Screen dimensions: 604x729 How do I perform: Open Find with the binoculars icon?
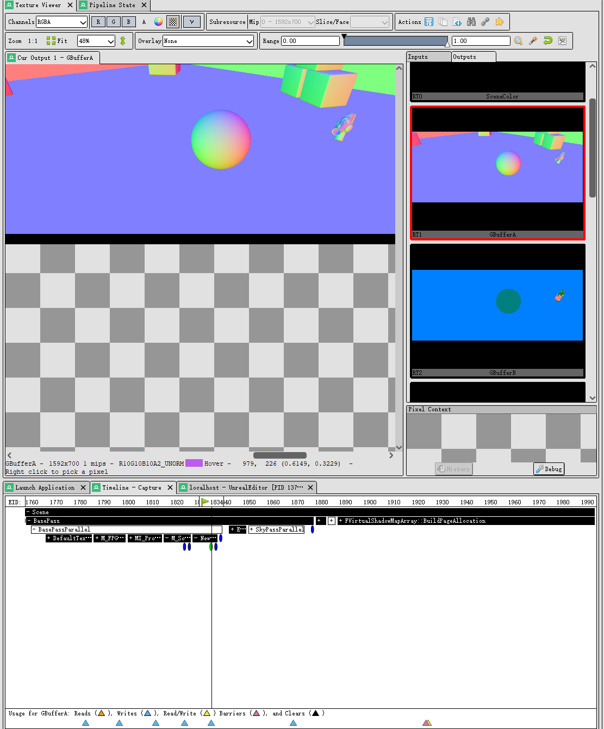coord(471,22)
